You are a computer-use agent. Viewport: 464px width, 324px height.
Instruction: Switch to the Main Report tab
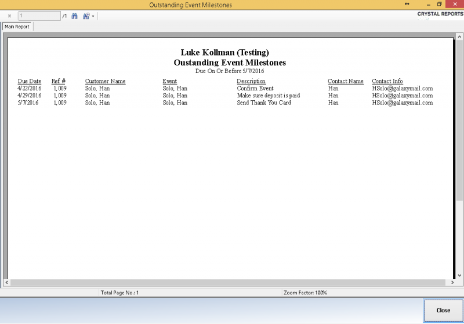[17, 27]
